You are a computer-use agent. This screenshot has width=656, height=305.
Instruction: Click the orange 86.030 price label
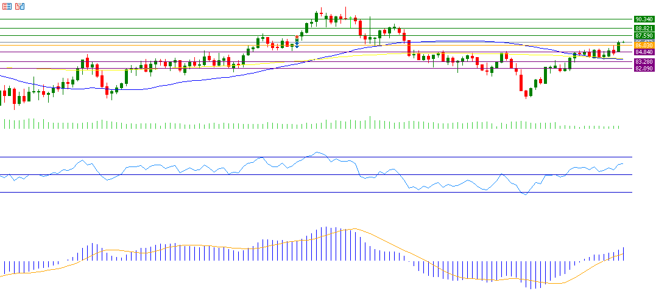point(644,46)
